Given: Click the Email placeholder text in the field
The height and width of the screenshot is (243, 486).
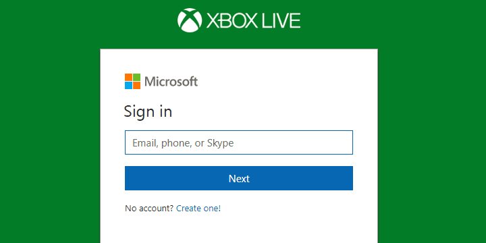Looking at the screenshot, I should pyautogui.click(x=183, y=143).
